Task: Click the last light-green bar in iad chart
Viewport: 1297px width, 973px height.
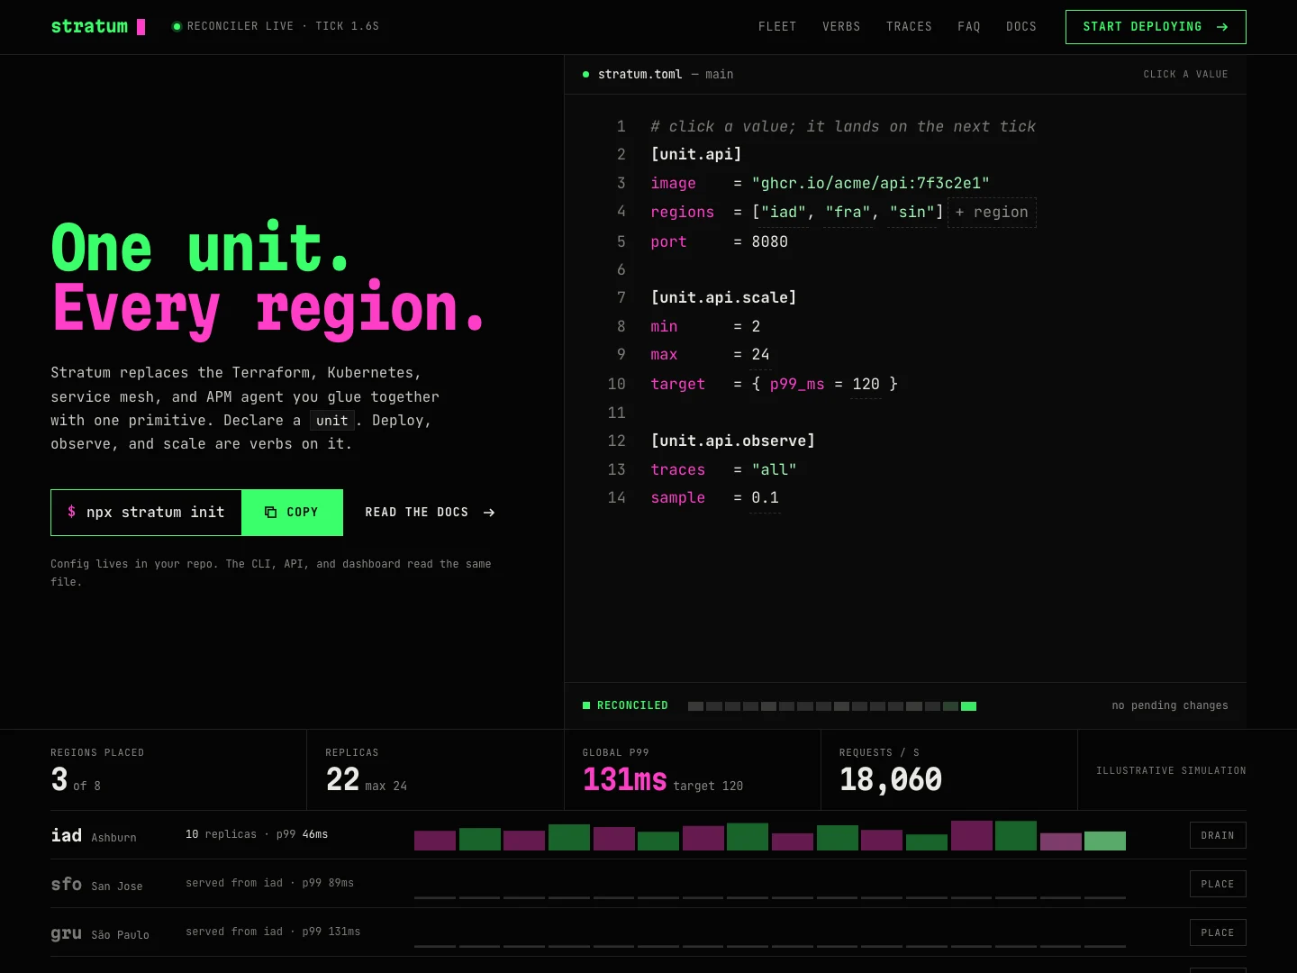Action: tap(1105, 841)
